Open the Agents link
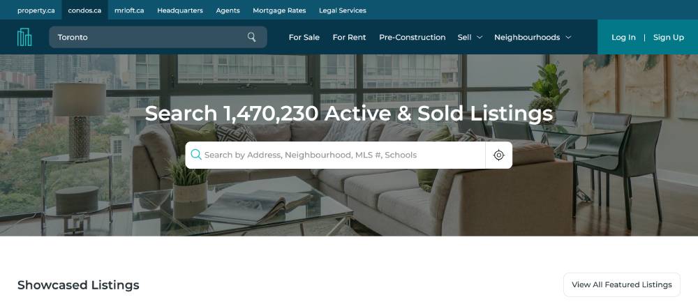This screenshot has width=698, height=304. click(x=228, y=10)
